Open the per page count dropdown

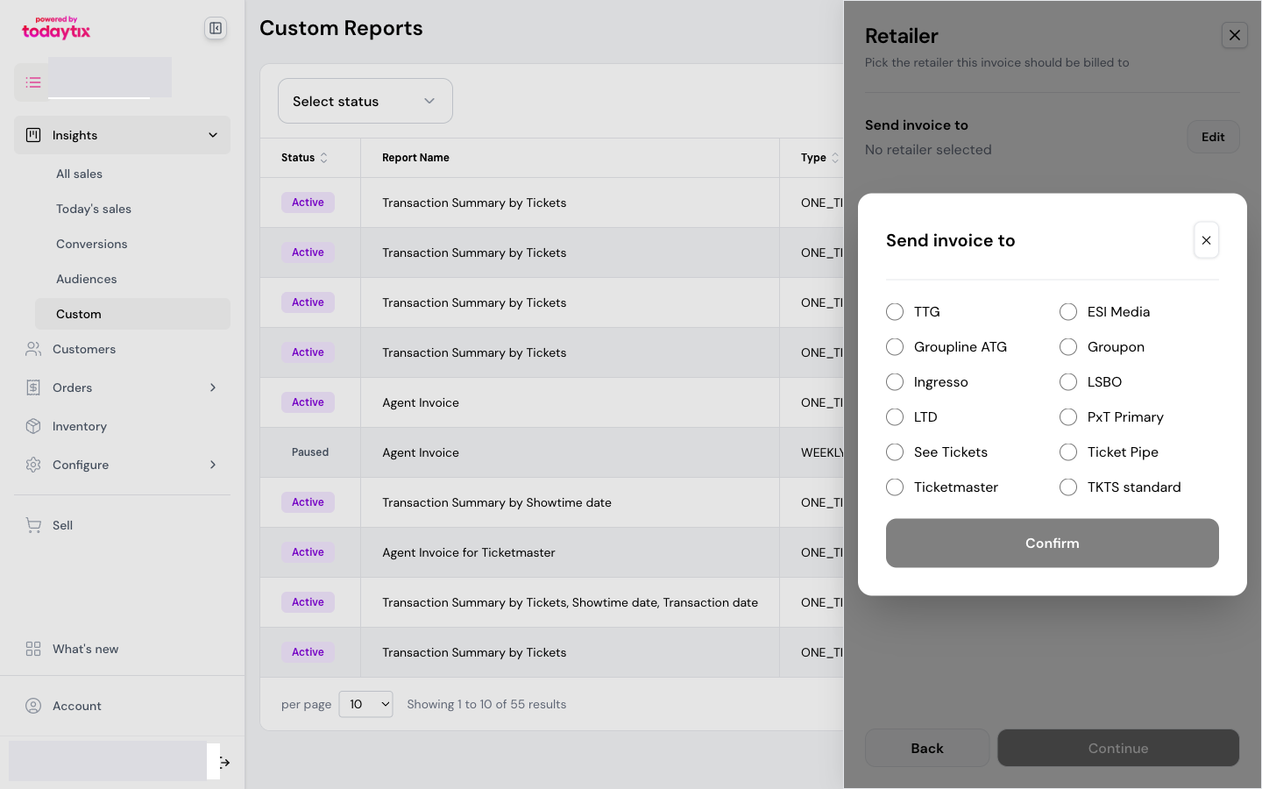[x=365, y=704]
